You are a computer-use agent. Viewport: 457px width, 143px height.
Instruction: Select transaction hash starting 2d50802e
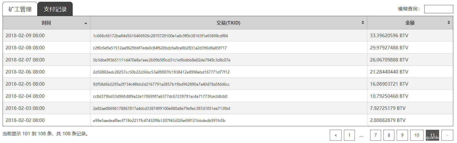point(161,72)
